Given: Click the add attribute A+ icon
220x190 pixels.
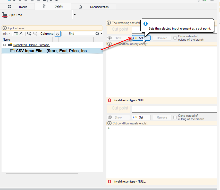Looking at the screenshot, I should click(x=22, y=34).
